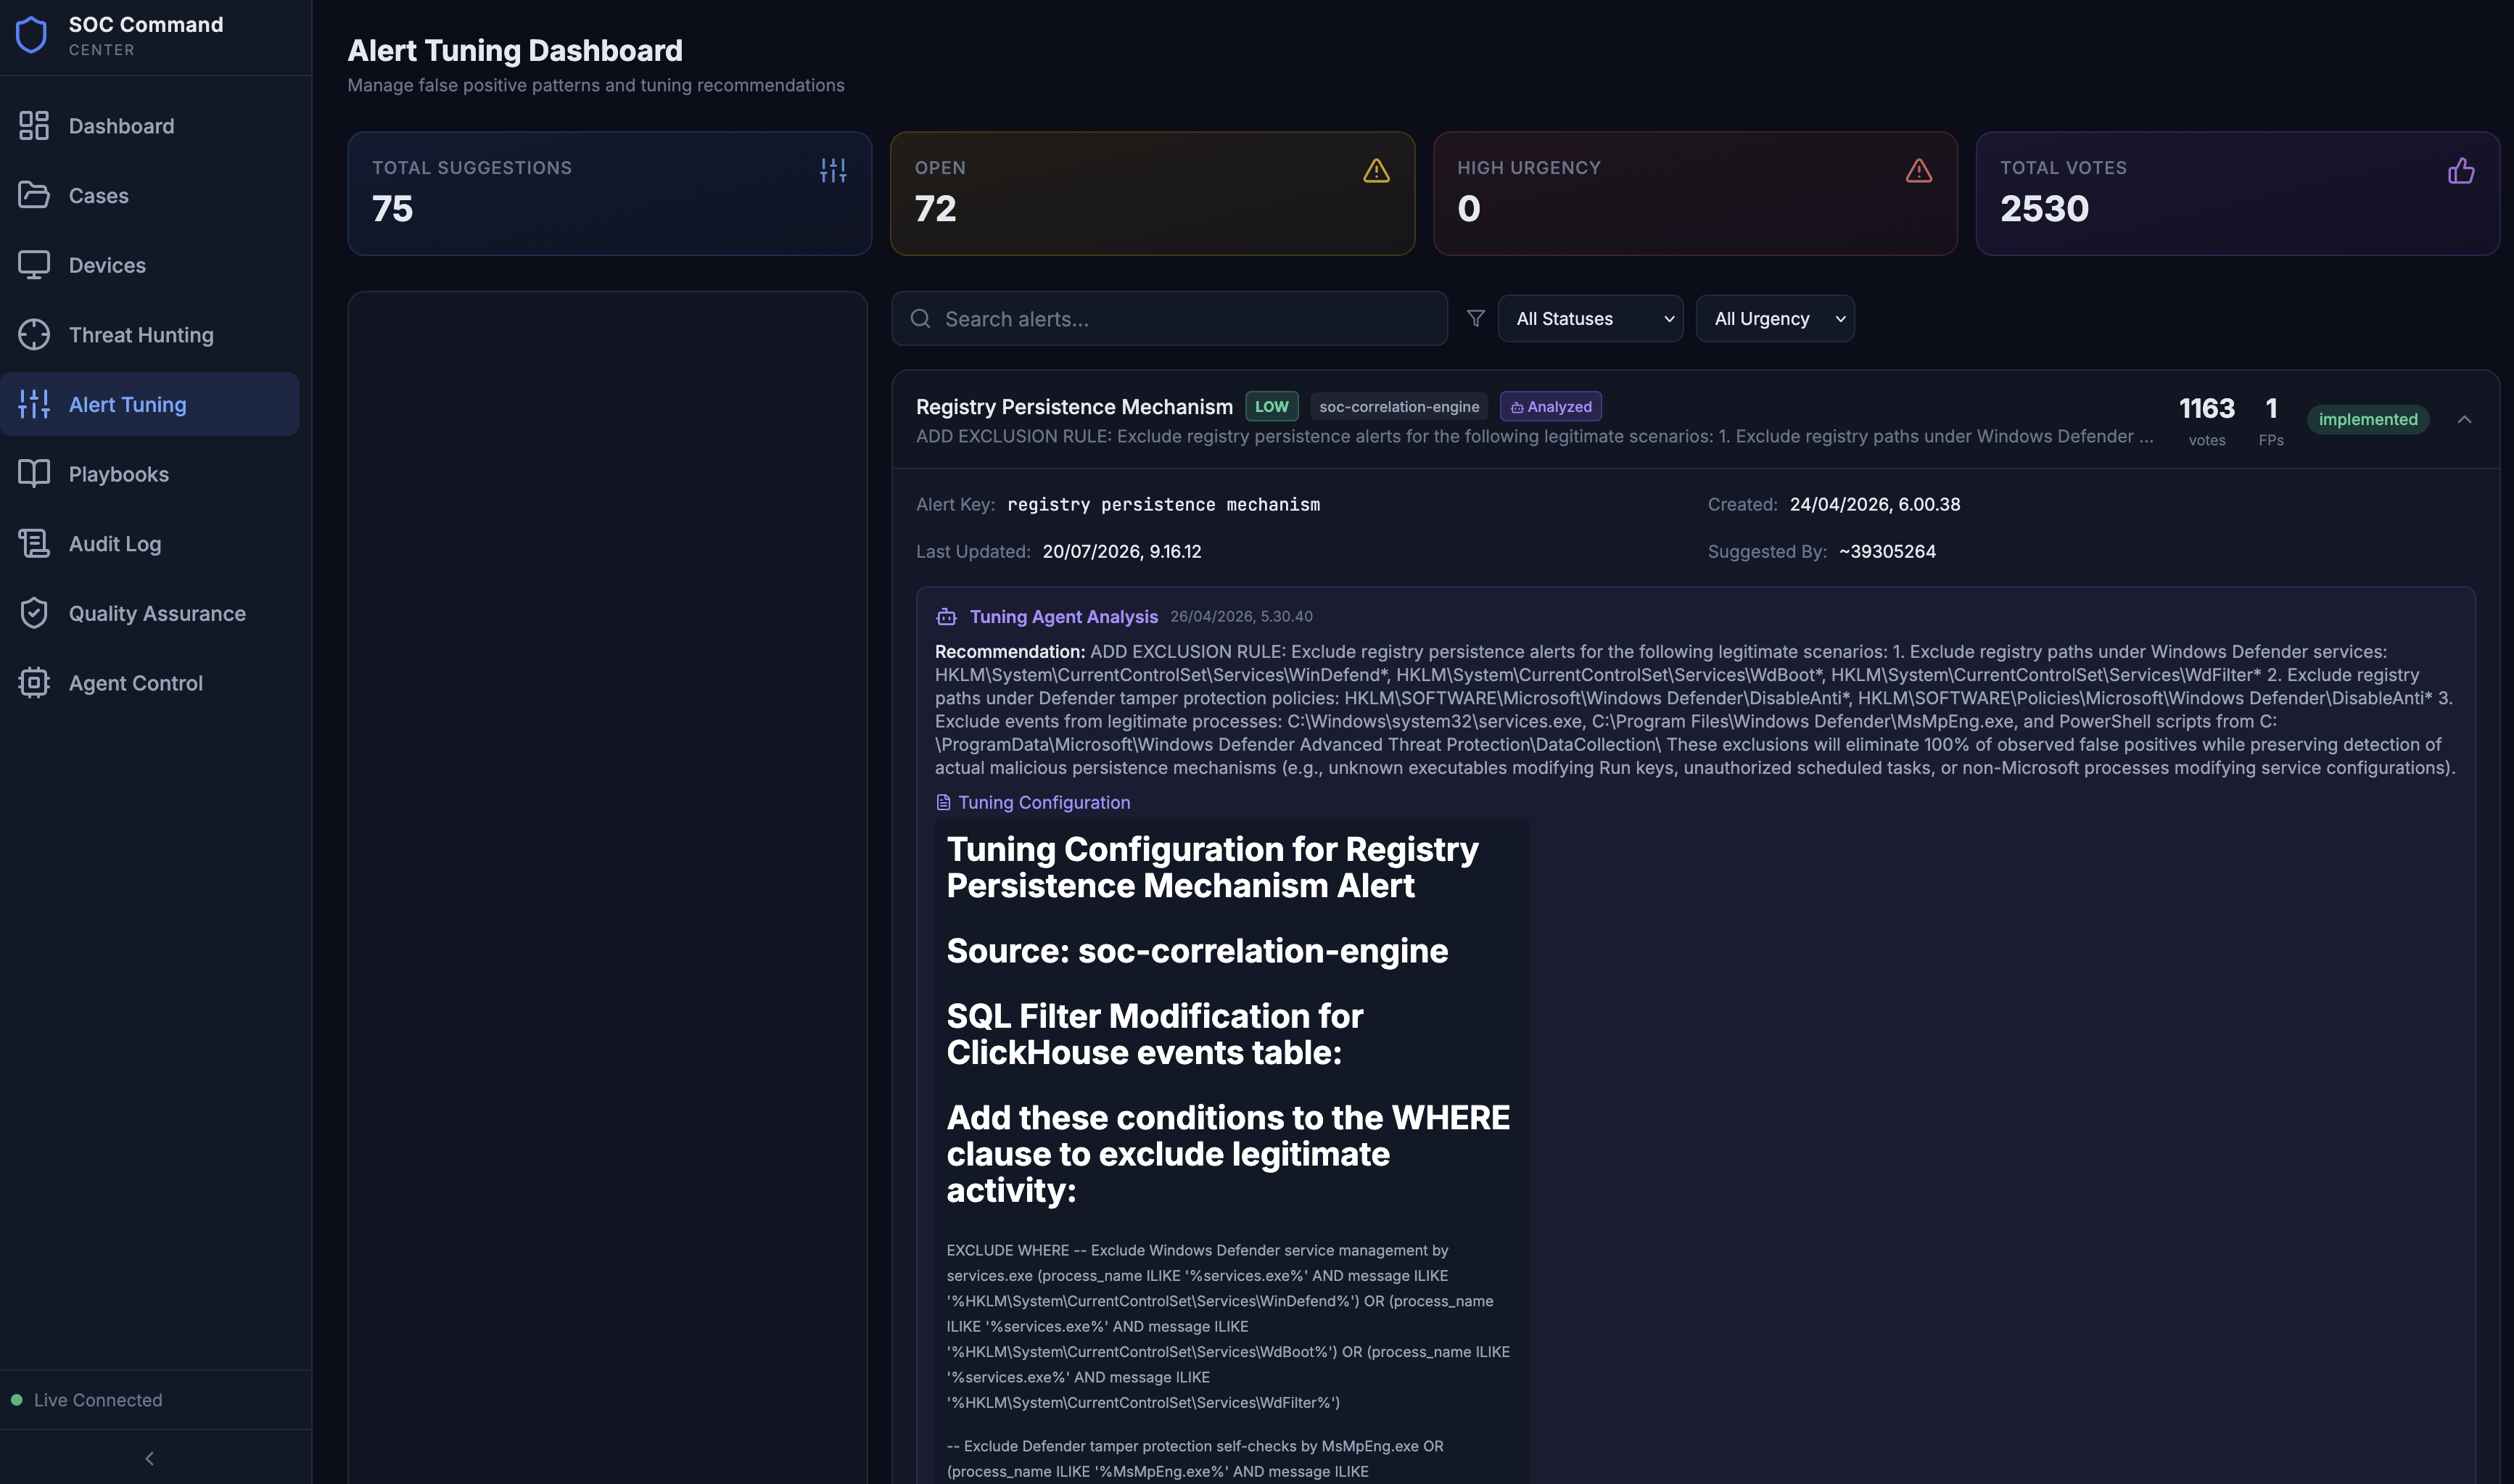Collapse the sidebar with the left chevron
This screenshot has width=2514, height=1484.
click(x=150, y=1458)
